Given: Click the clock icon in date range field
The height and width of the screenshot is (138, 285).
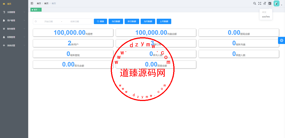Looking at the screenshot, I should [x=36, y=21].
